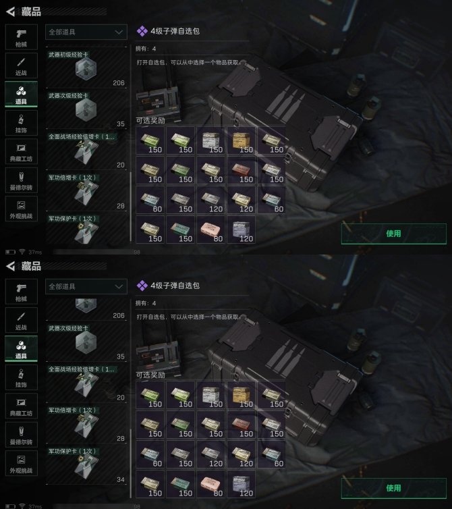This screenshot has height=509, width=452.
Task: Switch to the 道具 tab in lower sidebar
Action: (x=21, y=349)
